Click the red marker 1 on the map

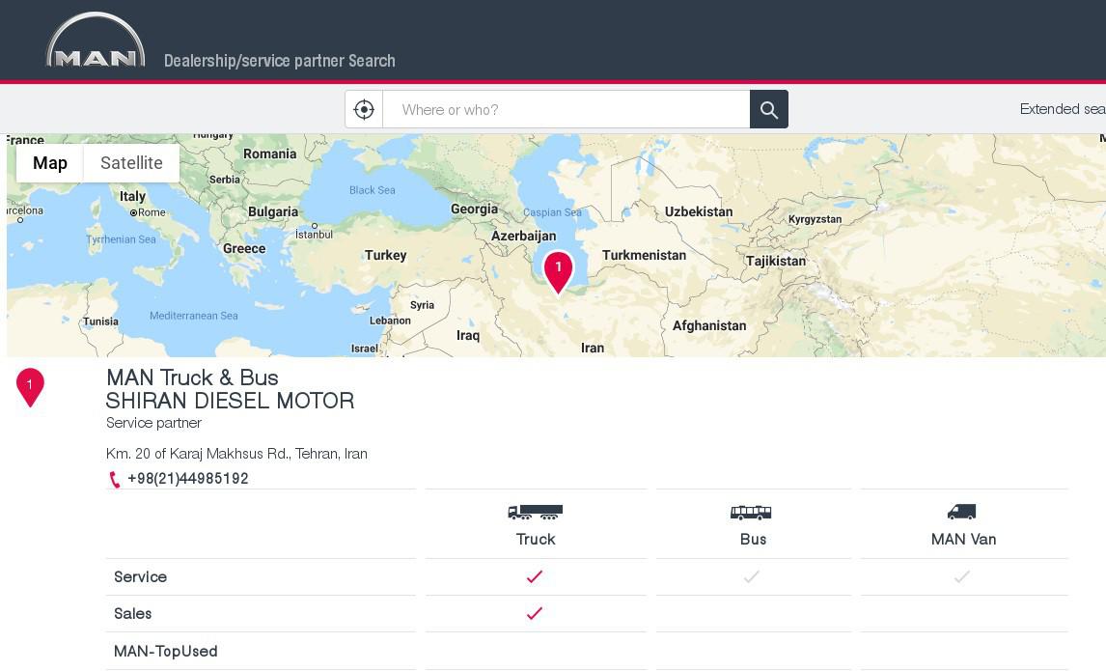click(559, 272)
